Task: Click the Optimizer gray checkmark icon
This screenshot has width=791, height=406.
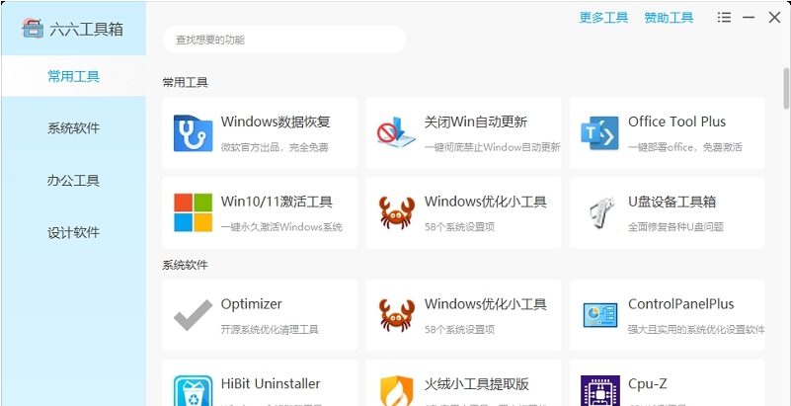Action: [193, 315]
